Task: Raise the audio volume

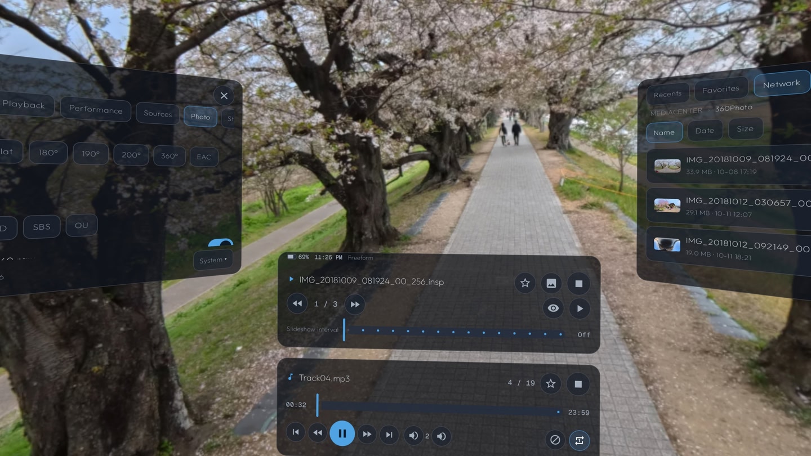Action: [x=441, y=436]
